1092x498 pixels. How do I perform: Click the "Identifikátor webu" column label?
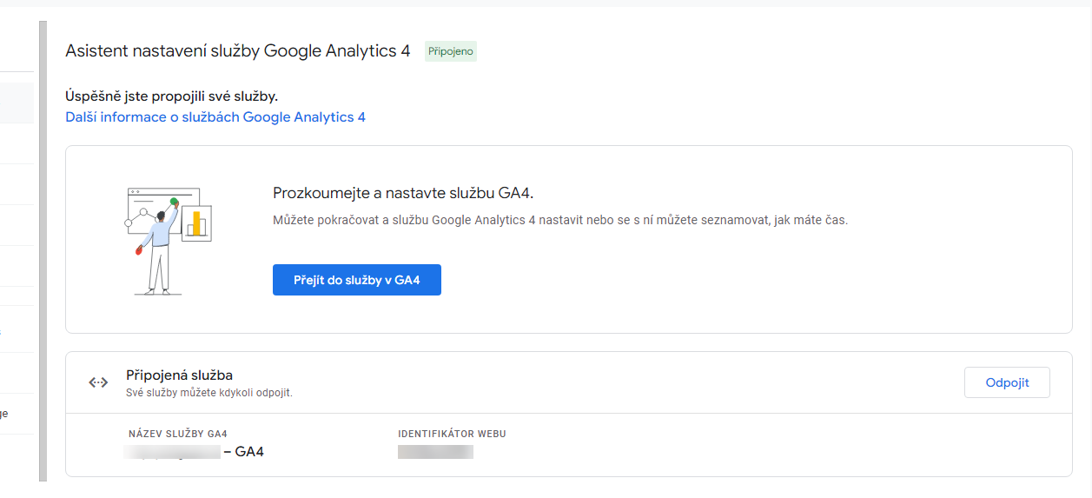(x=452, y=434)
